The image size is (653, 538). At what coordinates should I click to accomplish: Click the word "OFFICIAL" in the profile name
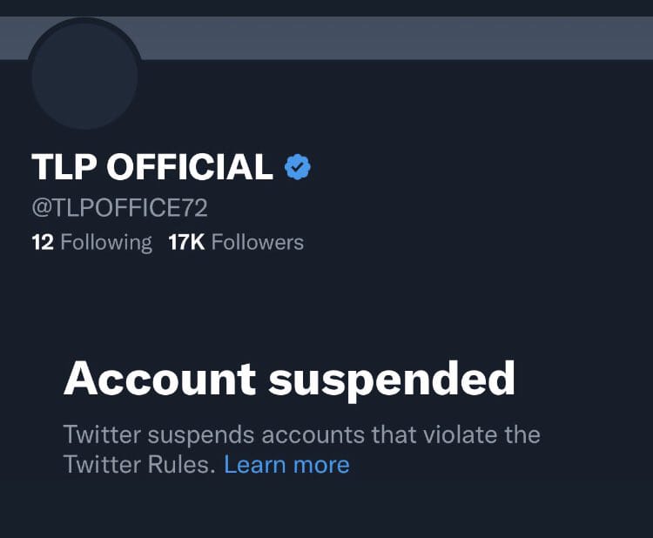click(190, 167)
